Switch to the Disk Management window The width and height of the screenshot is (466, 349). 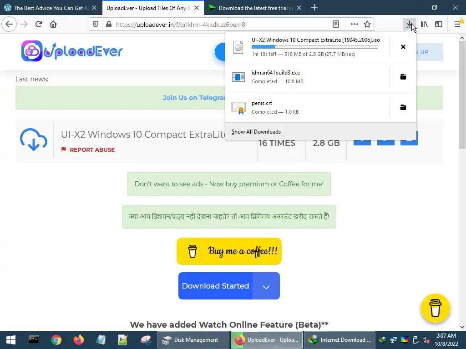coord(193,340)
